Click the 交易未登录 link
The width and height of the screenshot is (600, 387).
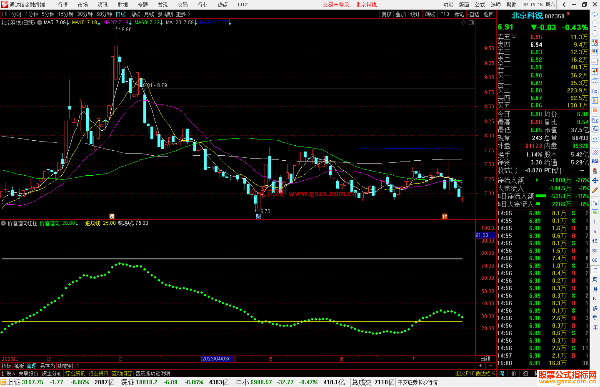point(336,4)
